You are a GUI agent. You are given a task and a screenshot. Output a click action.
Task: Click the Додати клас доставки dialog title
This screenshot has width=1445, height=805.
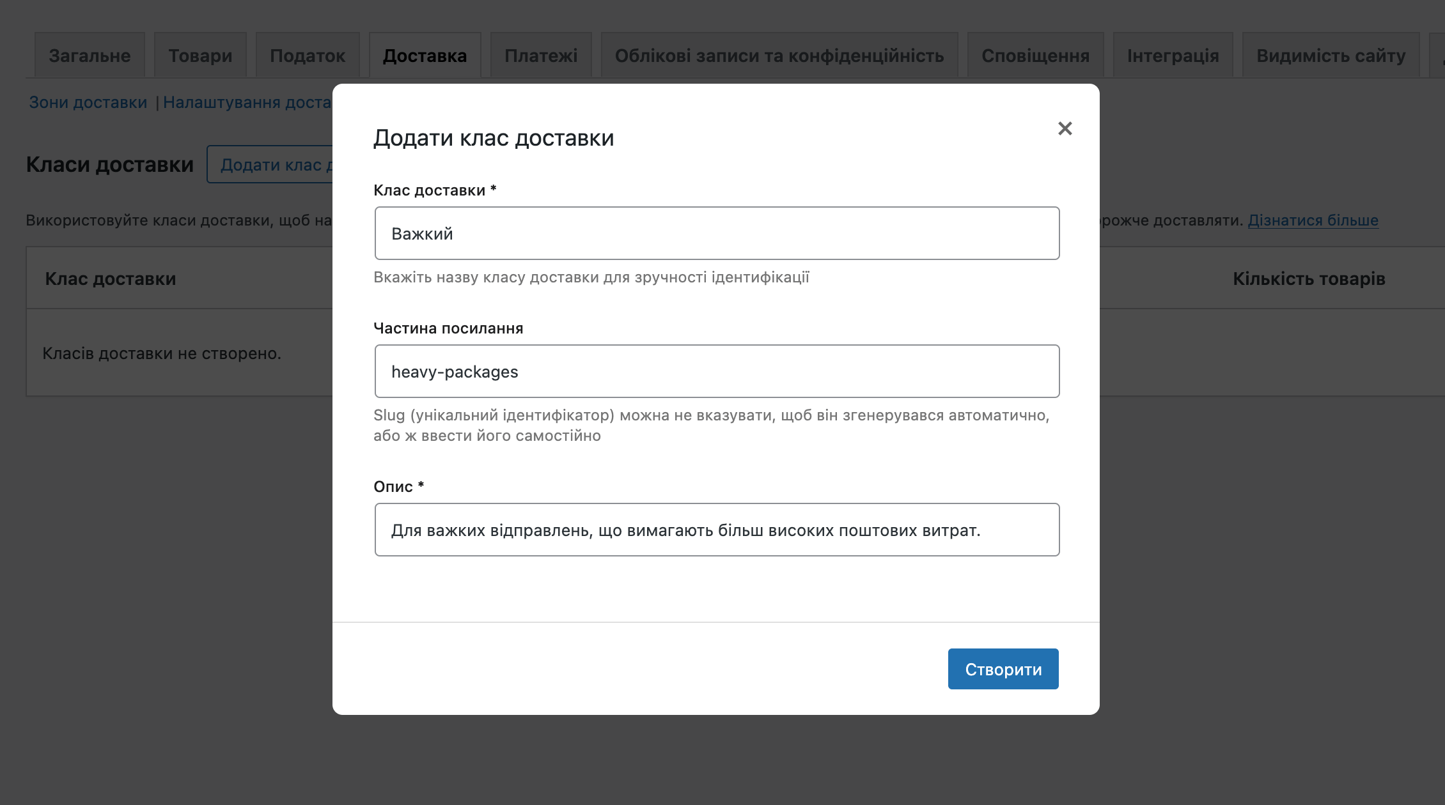[494, 138]
